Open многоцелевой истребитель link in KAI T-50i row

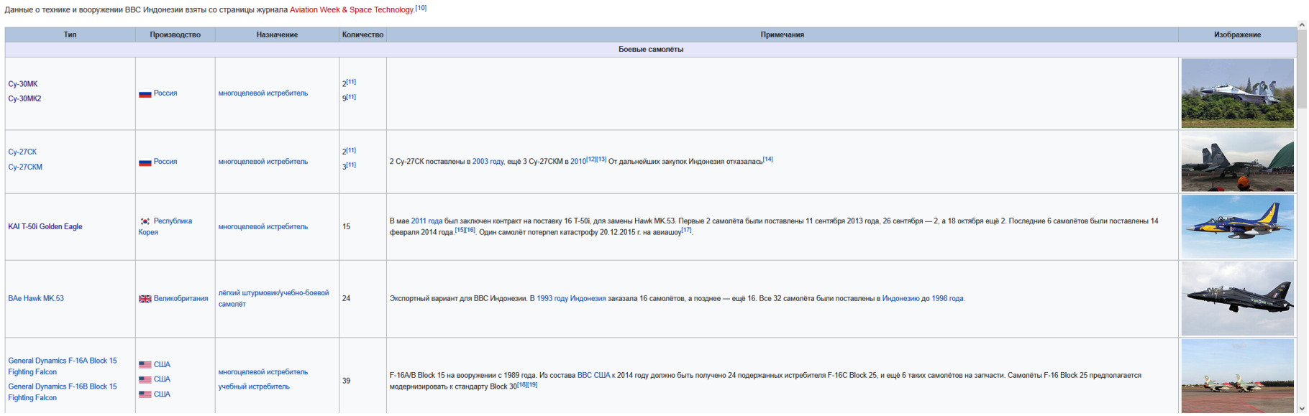263,227
